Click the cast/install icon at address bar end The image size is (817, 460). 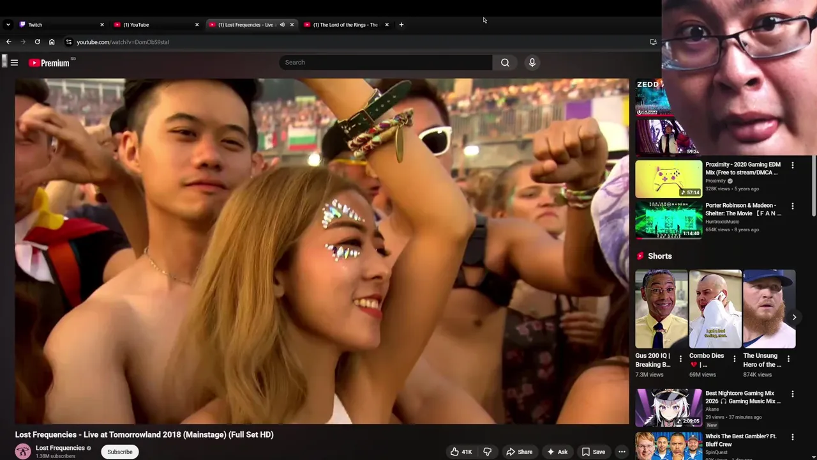click(x=653, y=42)
